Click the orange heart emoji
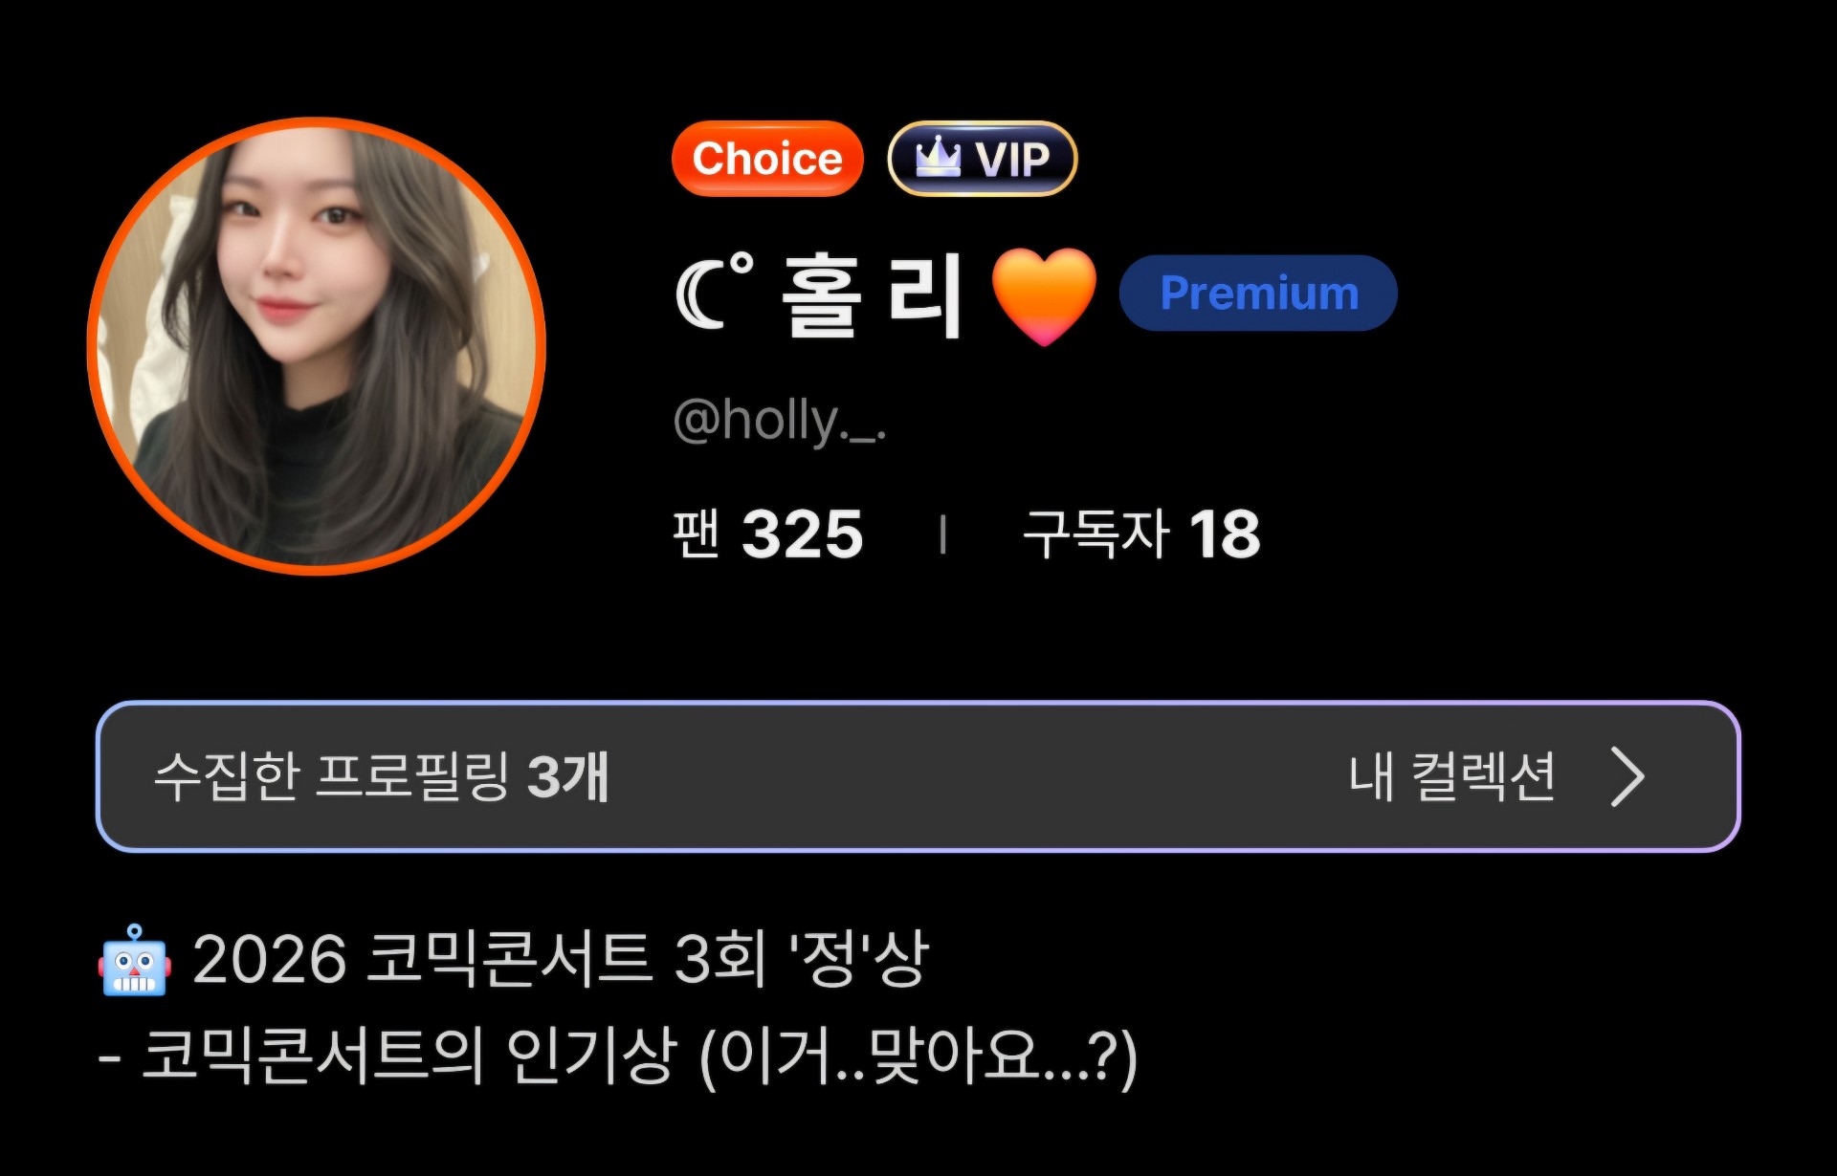This screenshot has width=1837, height=1176. coord(1044,295)
